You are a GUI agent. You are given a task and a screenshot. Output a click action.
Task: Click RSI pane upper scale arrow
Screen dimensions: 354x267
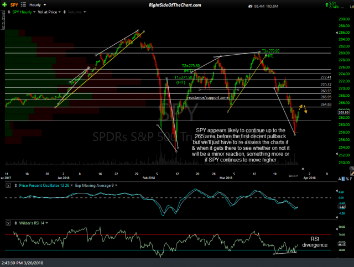337,229
